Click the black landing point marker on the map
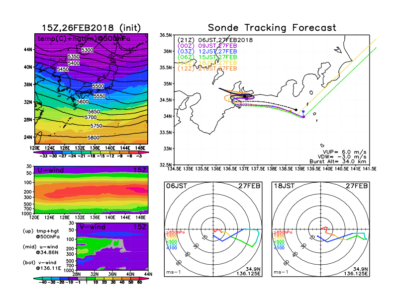Image resolution: width=394 pixels, height=304 pixels. [296, 109]
